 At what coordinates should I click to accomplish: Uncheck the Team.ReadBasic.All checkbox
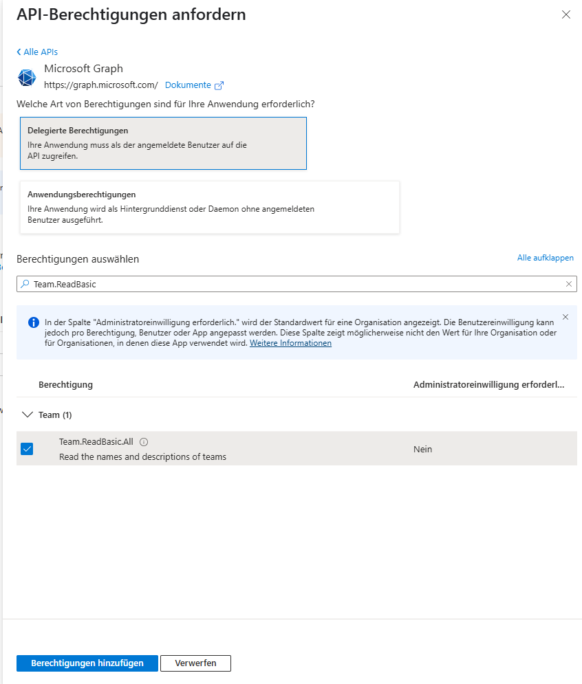[x=28, y=449]
